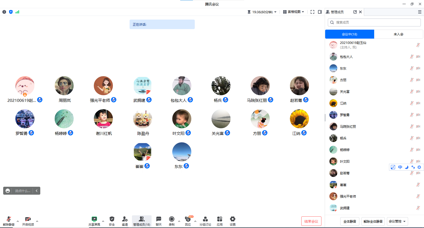Turn on the video camera
The image size is (424, 228).
28,219
